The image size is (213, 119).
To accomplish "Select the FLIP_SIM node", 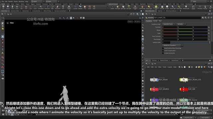I will [x=184, y=89].
